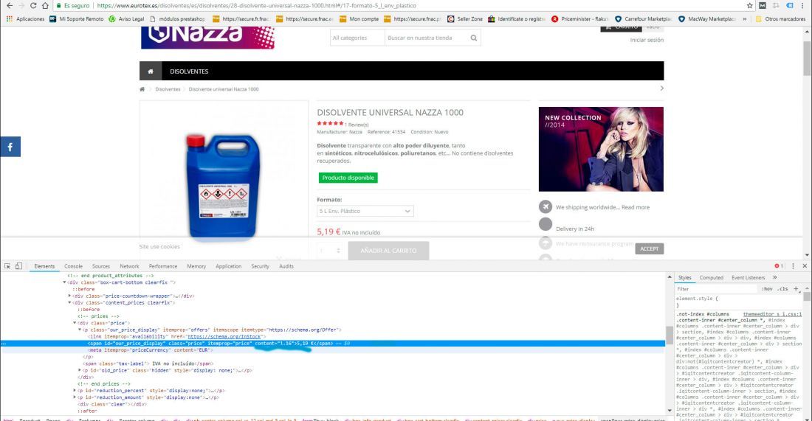Expand p reduction_percent node
This screenshot has width=812, height=421.
(x=75, y=391)
